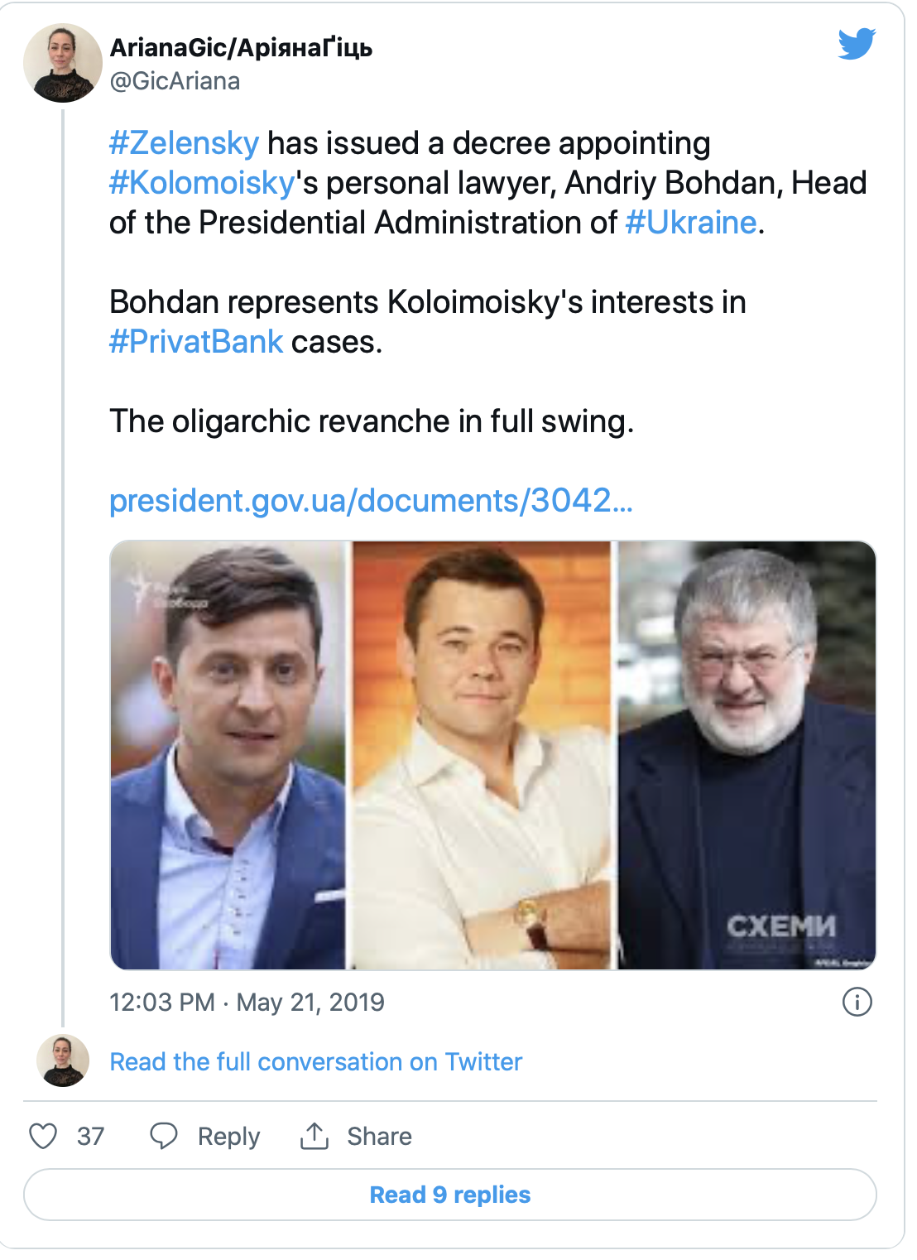Click the small avatar beside conversation link

[x=63, y=1060]
